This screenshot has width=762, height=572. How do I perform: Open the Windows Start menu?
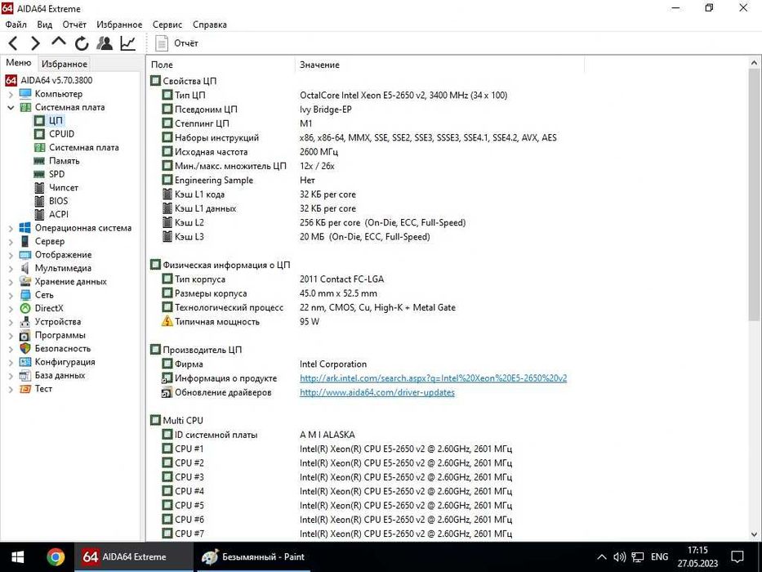(17, 557)
